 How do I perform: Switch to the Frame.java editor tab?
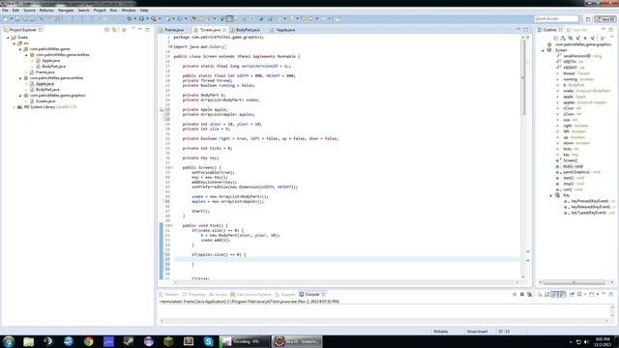pyautogui.click(x=171, y=30)
